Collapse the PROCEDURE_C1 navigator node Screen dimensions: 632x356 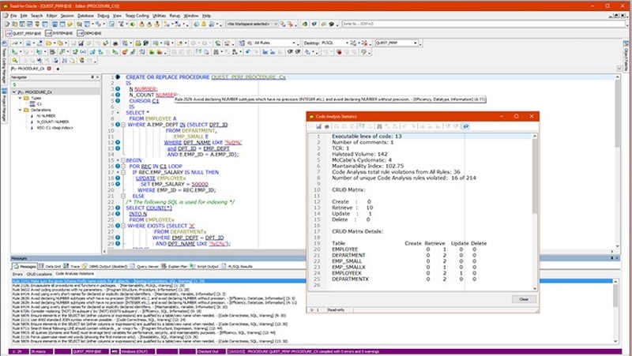(x=14, y=92)
